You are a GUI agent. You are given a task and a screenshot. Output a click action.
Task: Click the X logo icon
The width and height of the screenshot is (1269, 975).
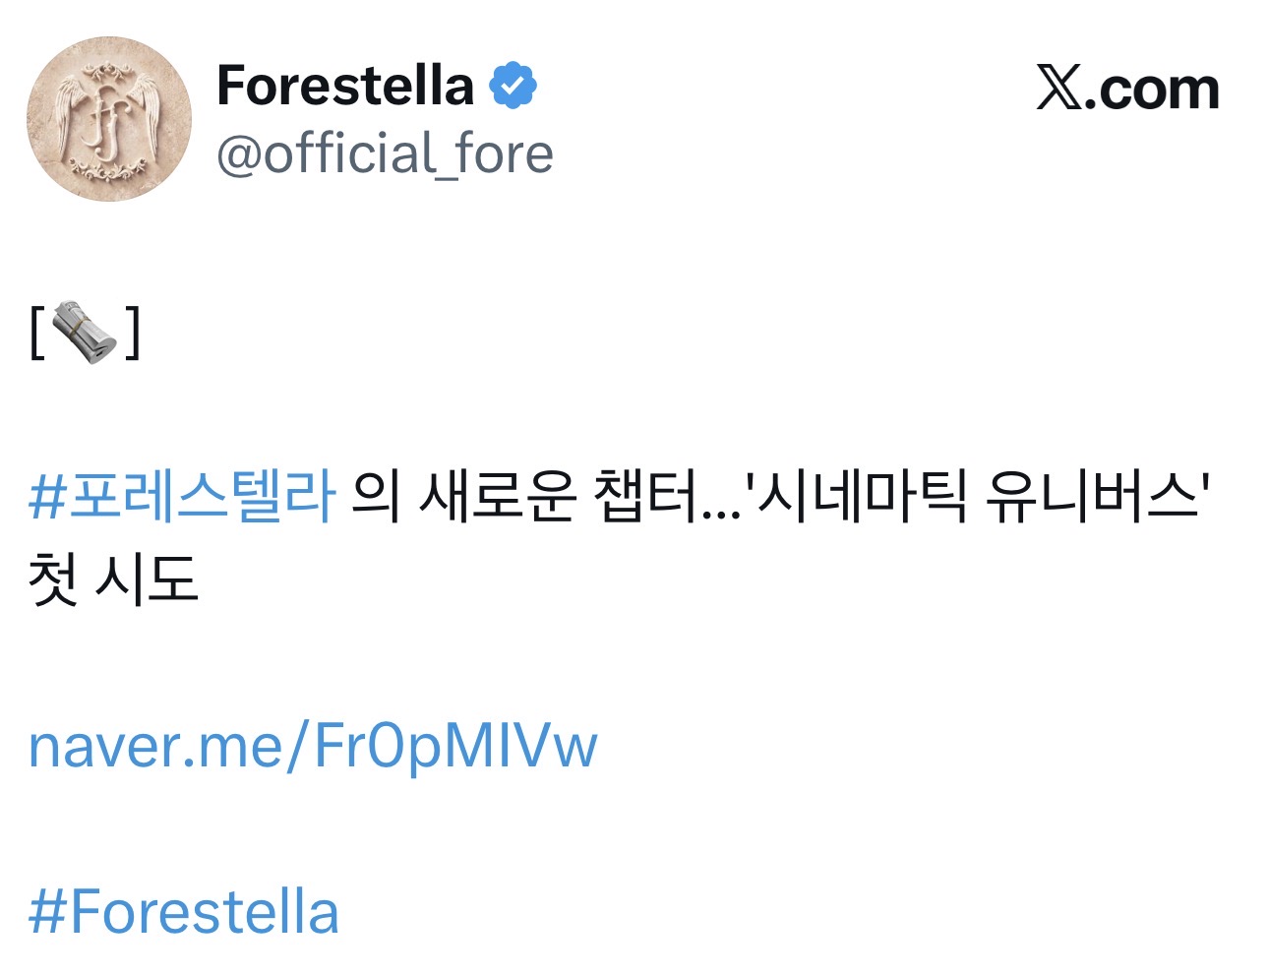click(x=1058, y=90)
